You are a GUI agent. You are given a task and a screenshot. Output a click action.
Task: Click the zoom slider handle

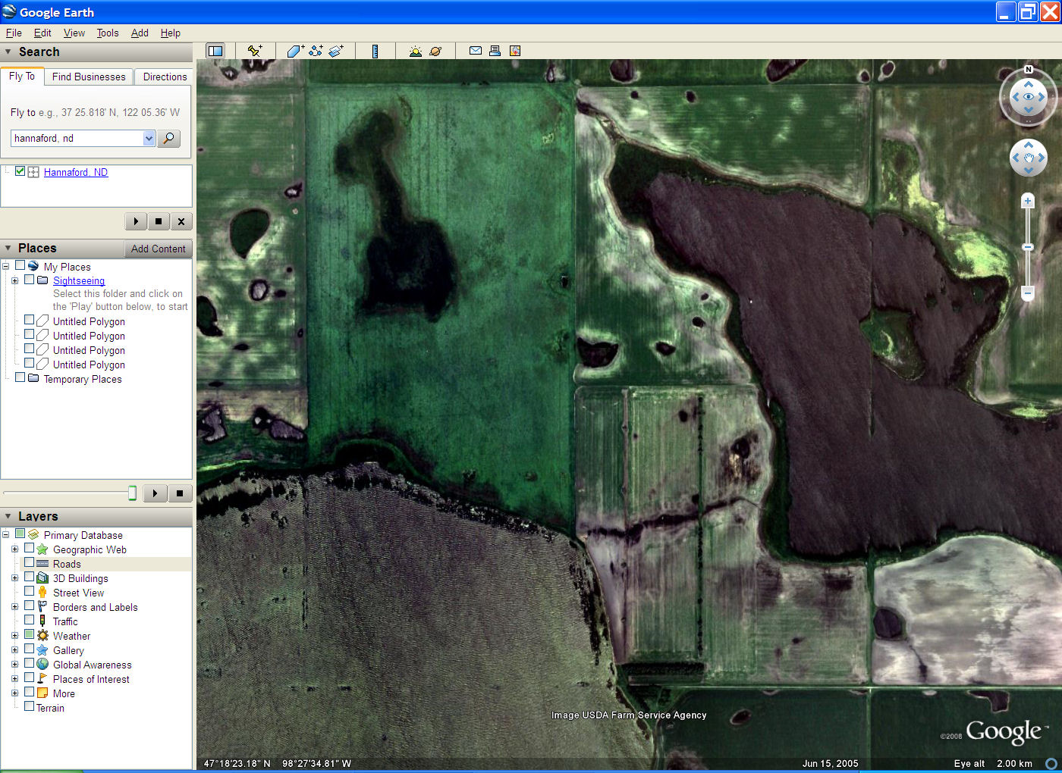pos(1028,247)
